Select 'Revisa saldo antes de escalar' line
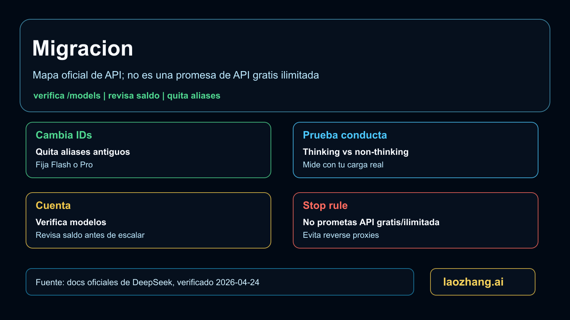 click(90, 235)
